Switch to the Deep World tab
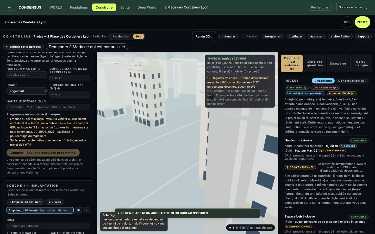The image size is (375, 234). click(x=147, y=7)
